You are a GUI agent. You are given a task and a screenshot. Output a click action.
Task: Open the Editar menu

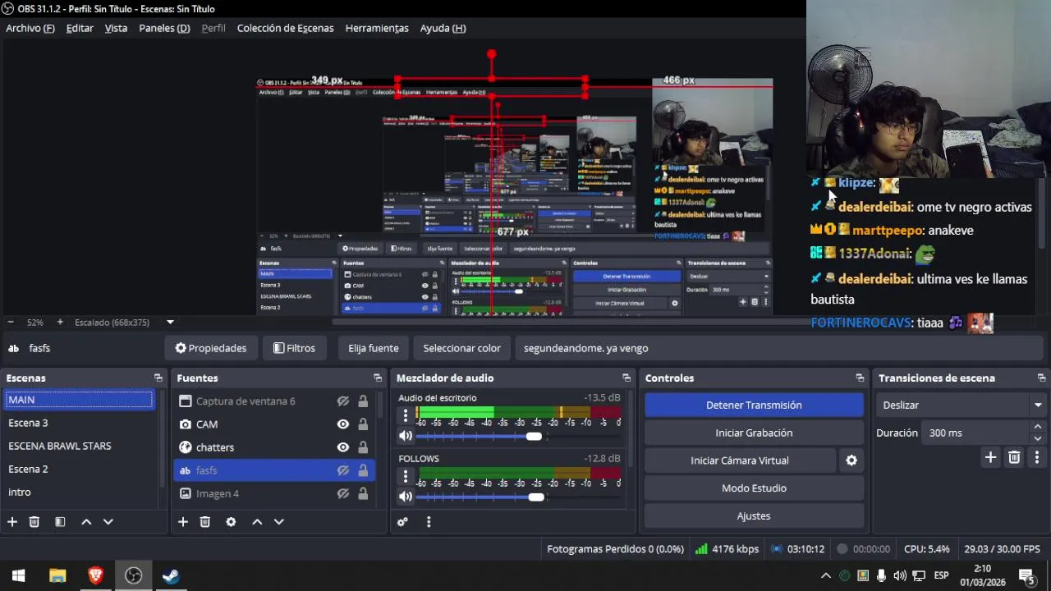pos(80,28)
